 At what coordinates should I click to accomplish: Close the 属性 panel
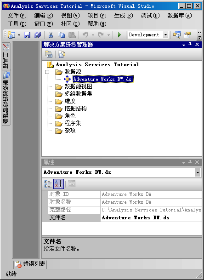pyautogui.click(x=197, y=162)
